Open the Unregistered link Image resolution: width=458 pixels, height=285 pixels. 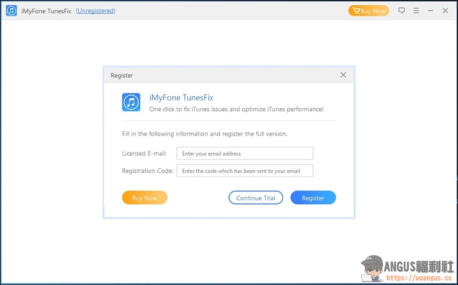[x=96, y=11]
